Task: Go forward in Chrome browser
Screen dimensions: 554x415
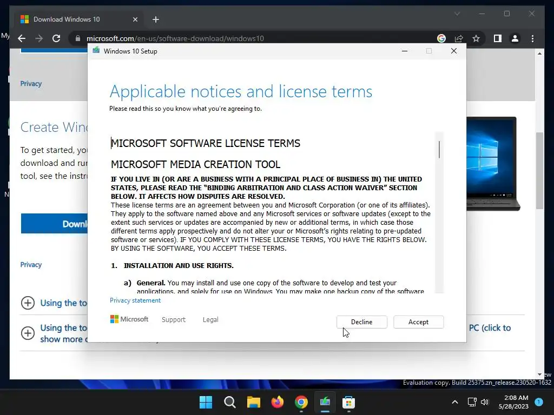Action: (x=39, y=38)
